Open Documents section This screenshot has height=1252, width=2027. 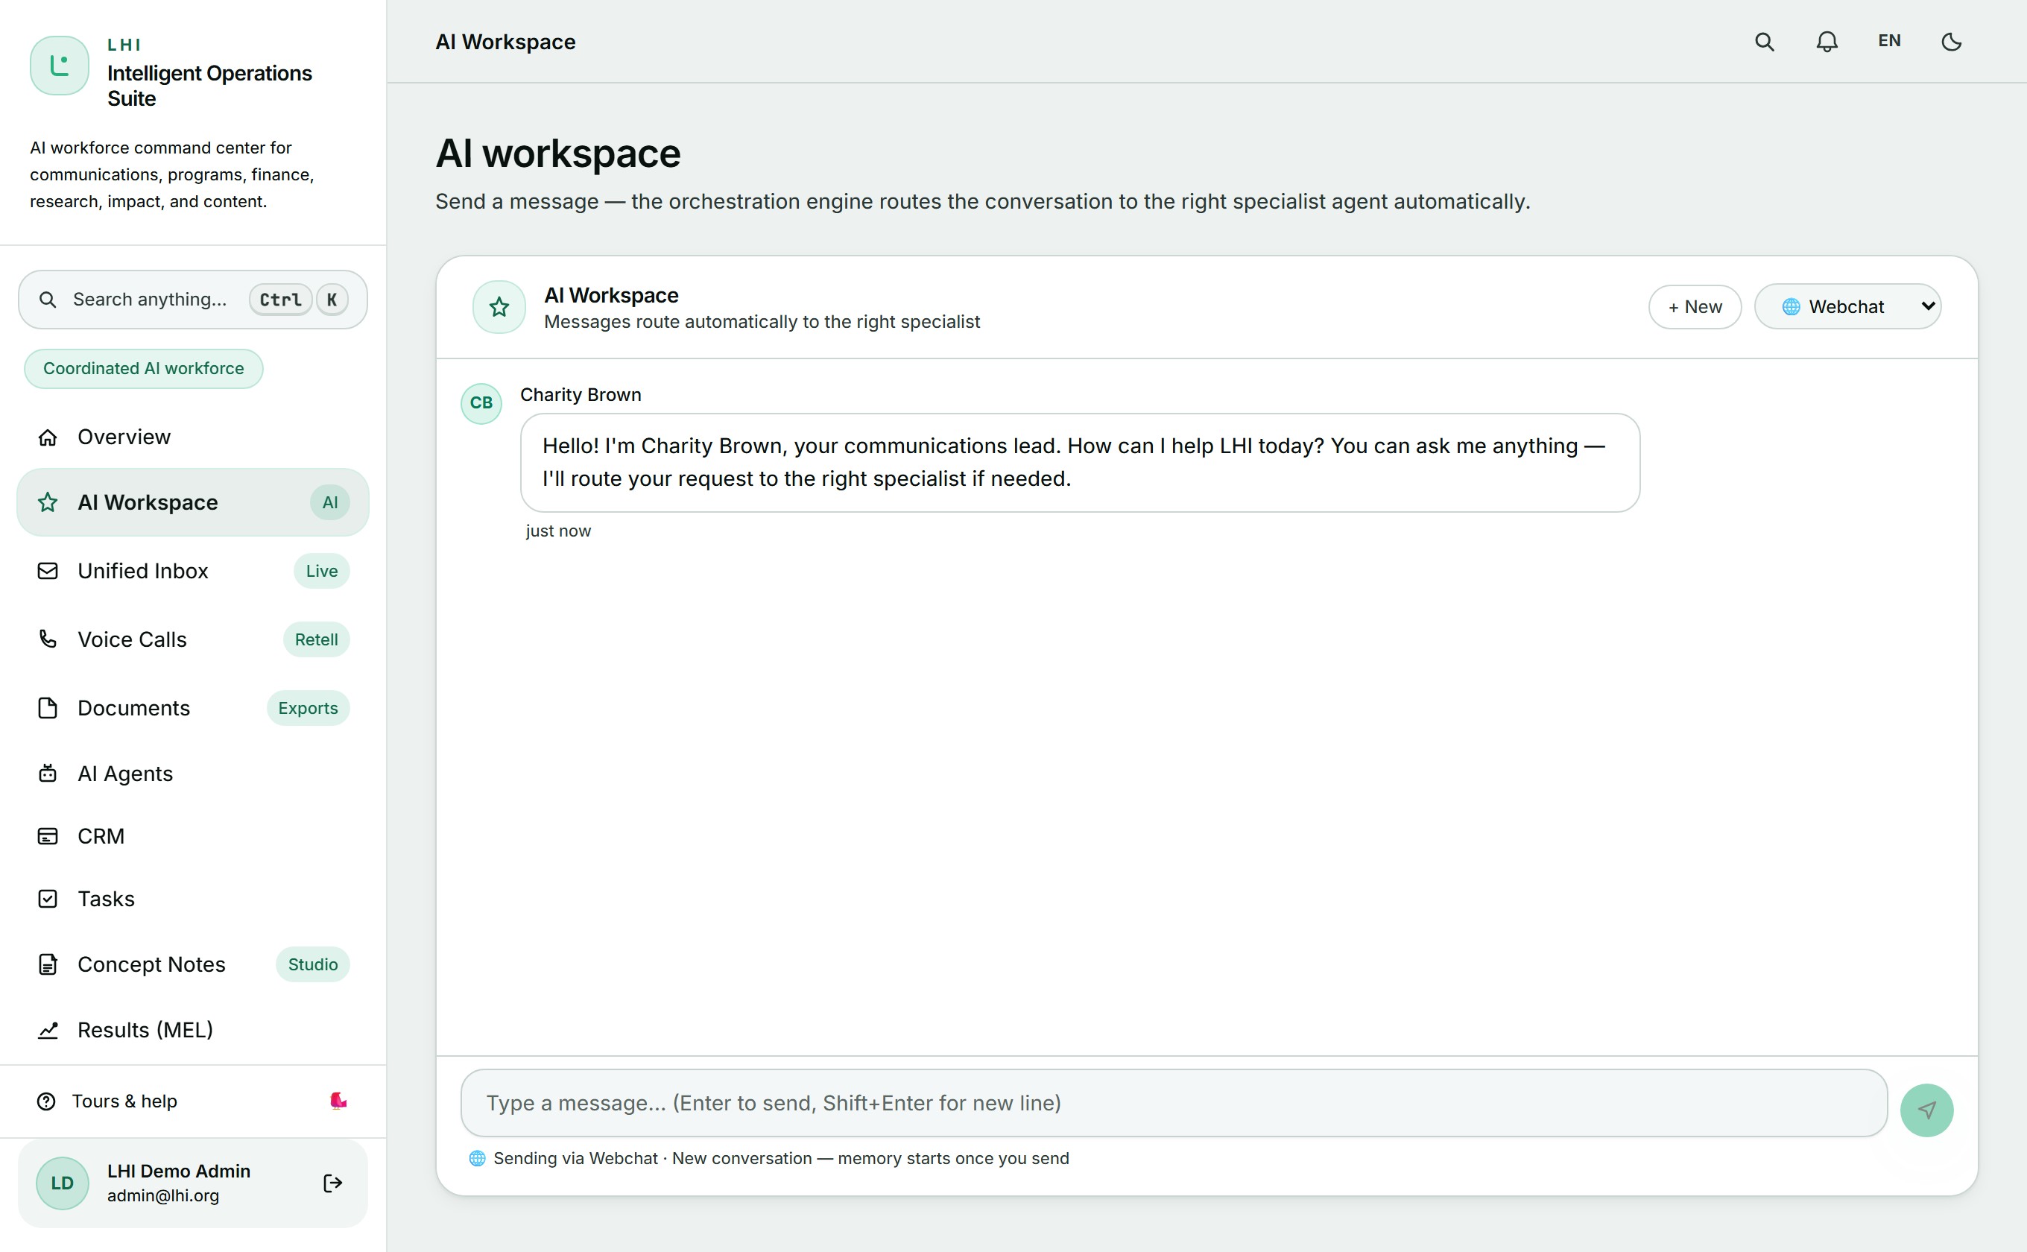point(193,708)
